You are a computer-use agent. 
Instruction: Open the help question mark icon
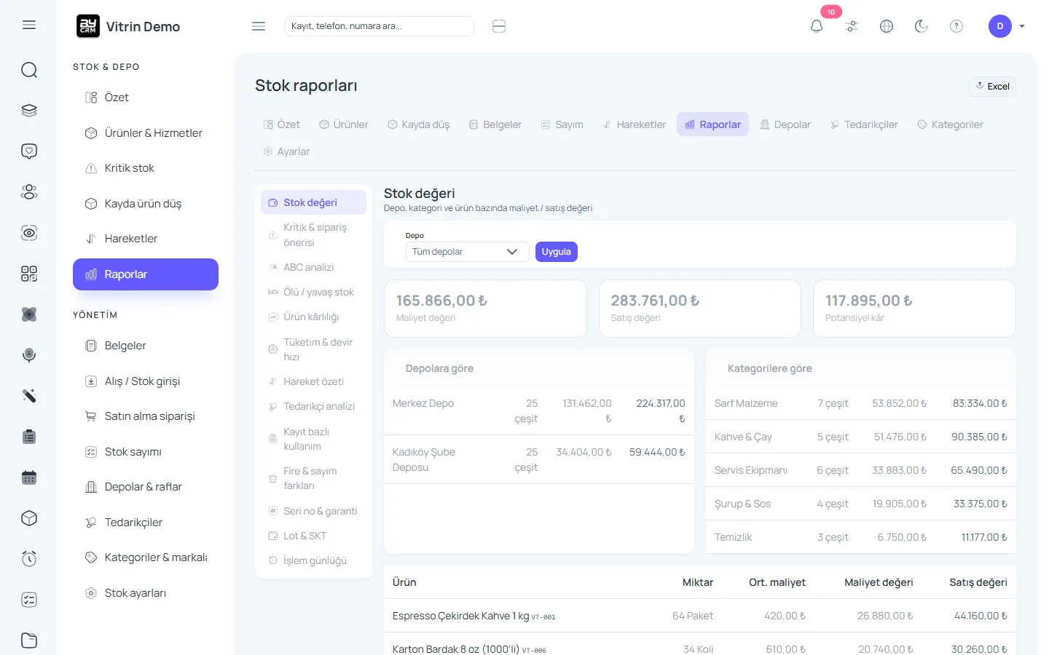(x=956, y=26)
